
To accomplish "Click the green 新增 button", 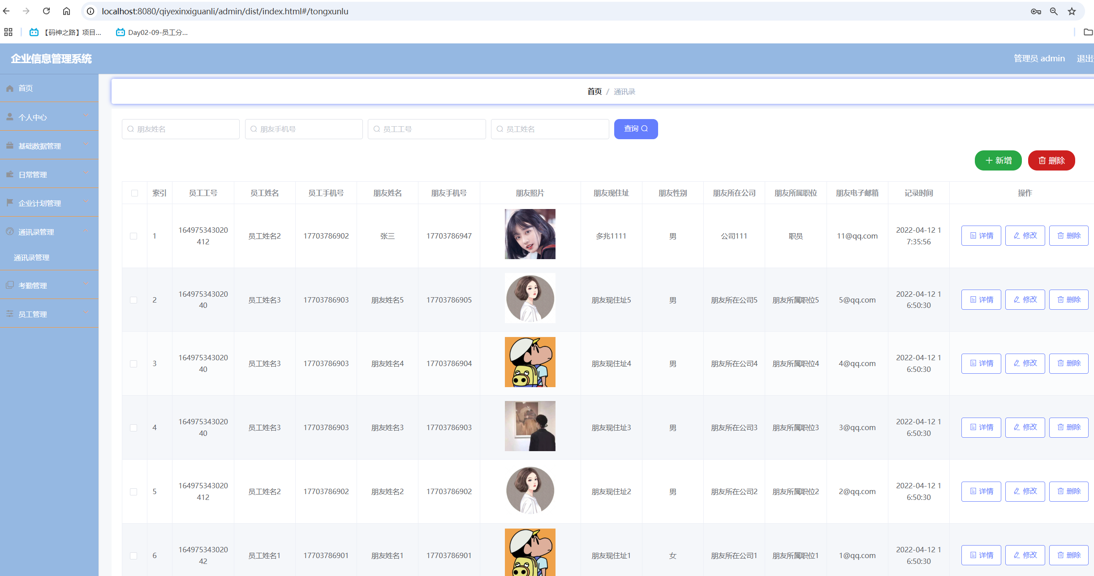I will (998, 161).
